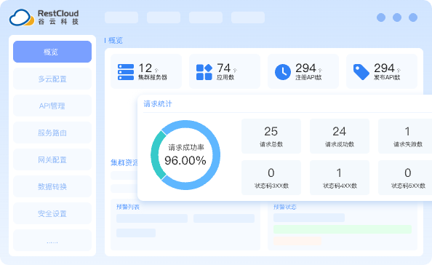The width and height of the screenshot is (432, 265).
Task: Click the 状态码4XX数 card
Action: pos(340,178)
